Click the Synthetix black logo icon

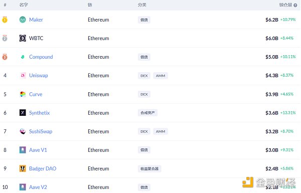click(23, 113)
